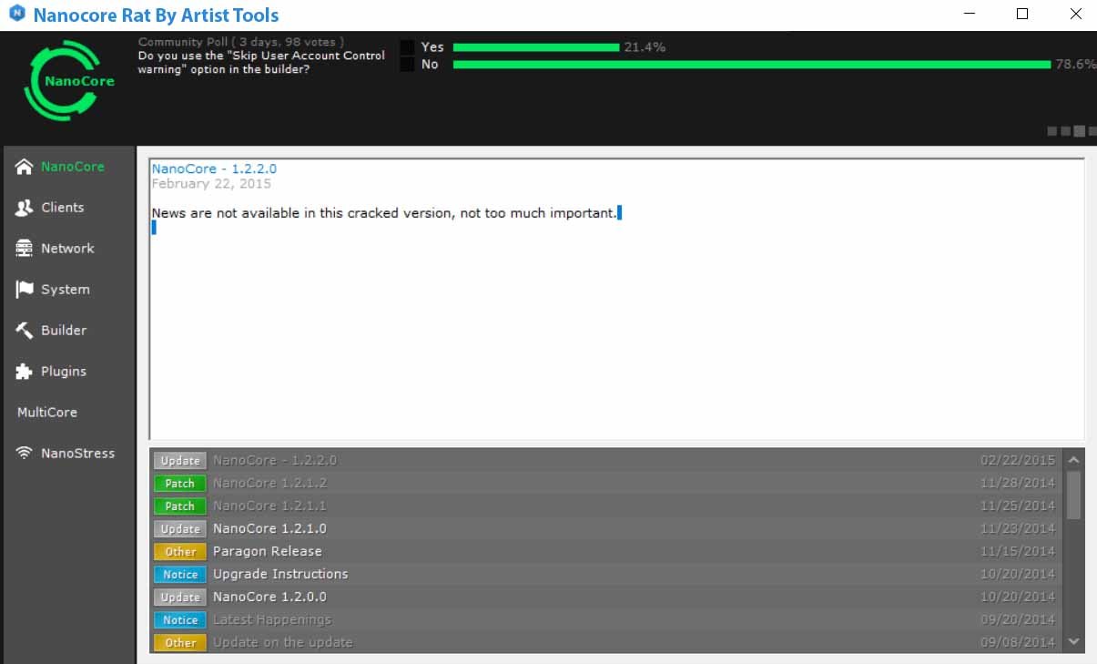Click the NanoStress wifi icon
The height and width of the screenshot is (664, 1097).
[25, 453]
